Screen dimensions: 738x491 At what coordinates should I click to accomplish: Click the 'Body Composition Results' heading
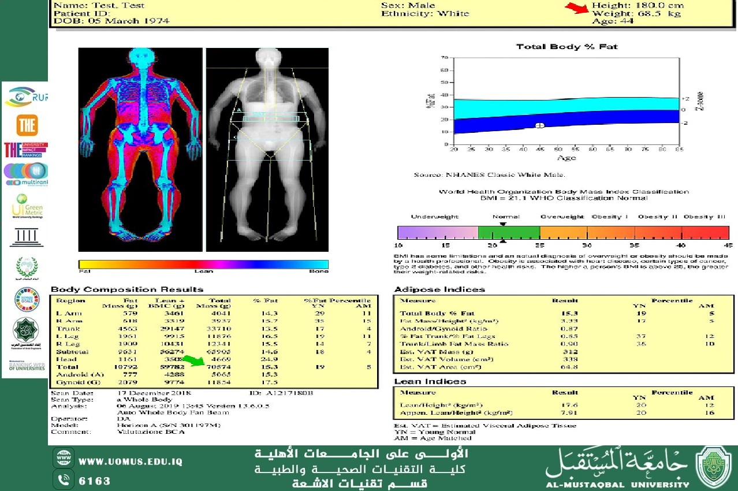click(x=127, y=289)
